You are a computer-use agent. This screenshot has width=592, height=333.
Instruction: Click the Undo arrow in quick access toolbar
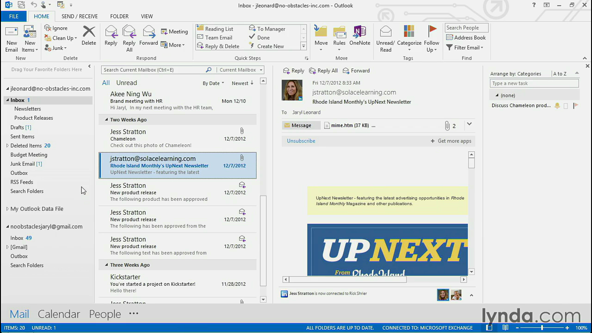34,5
